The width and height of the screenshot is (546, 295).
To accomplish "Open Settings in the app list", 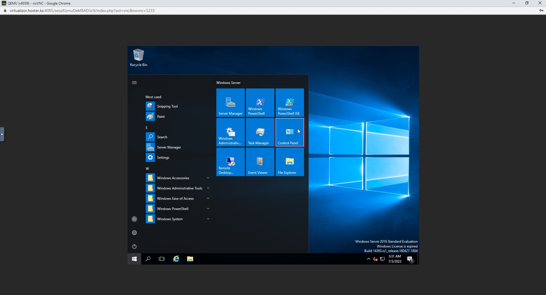I will tap(178, 157).
